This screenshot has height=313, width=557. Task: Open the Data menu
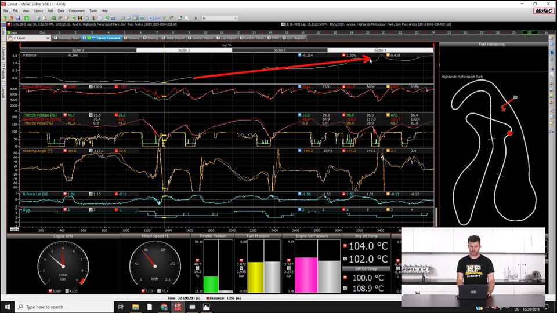click(x=61, y=11)
